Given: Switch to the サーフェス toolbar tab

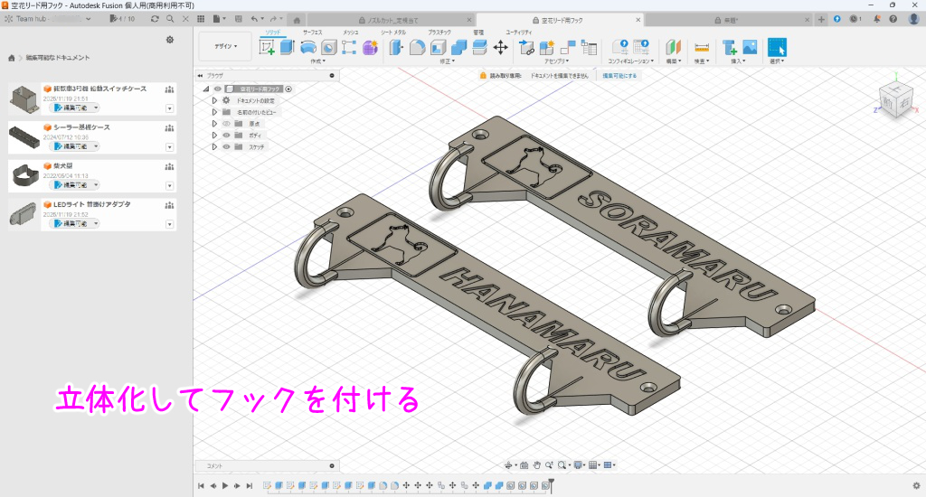Looking at the screenshot, I should pos(312,32).
